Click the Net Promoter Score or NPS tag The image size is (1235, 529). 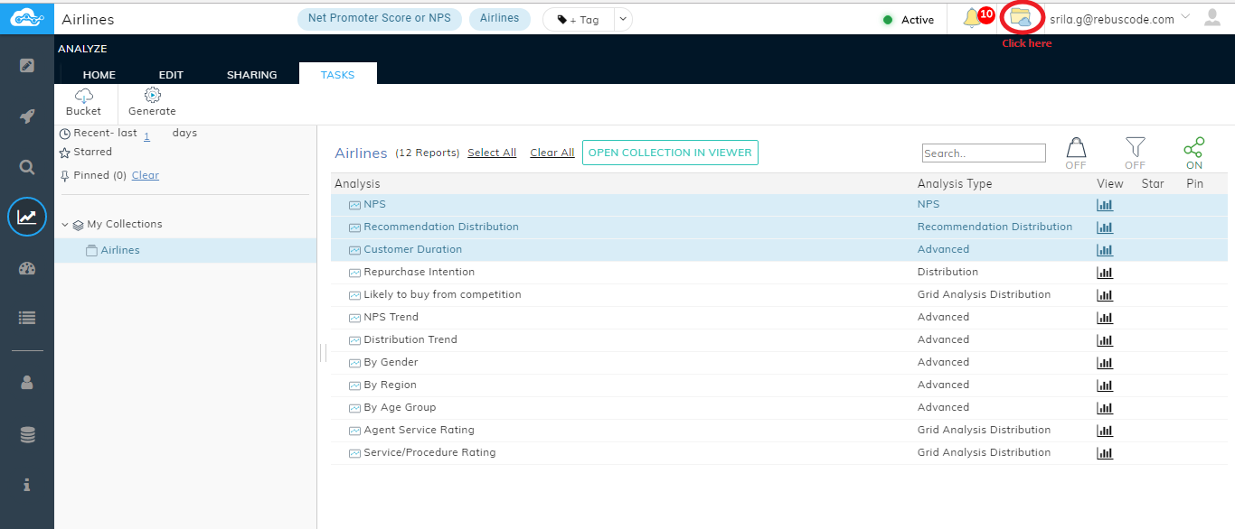coord(380,18)
